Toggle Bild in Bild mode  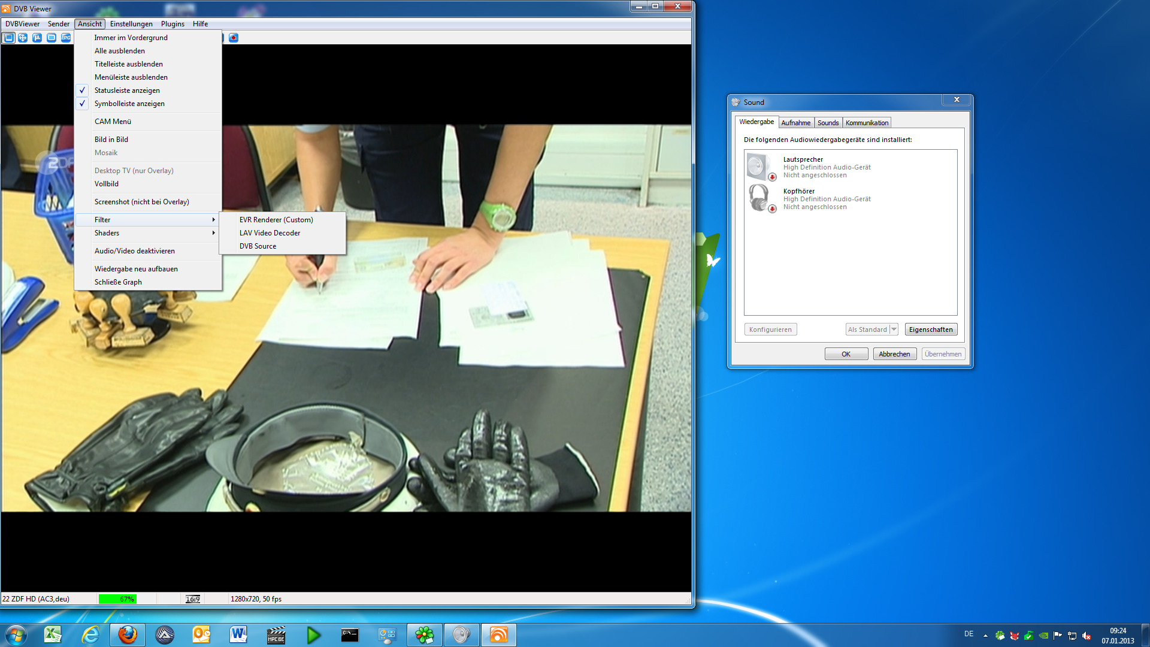[148, 140]
